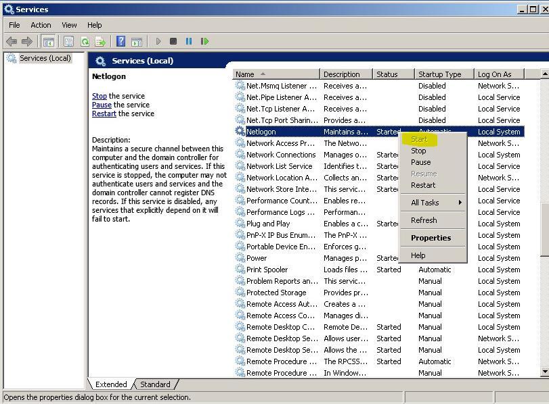Expand All Tasks submenu in context menu
549x404 pixels.
[433, 203]
